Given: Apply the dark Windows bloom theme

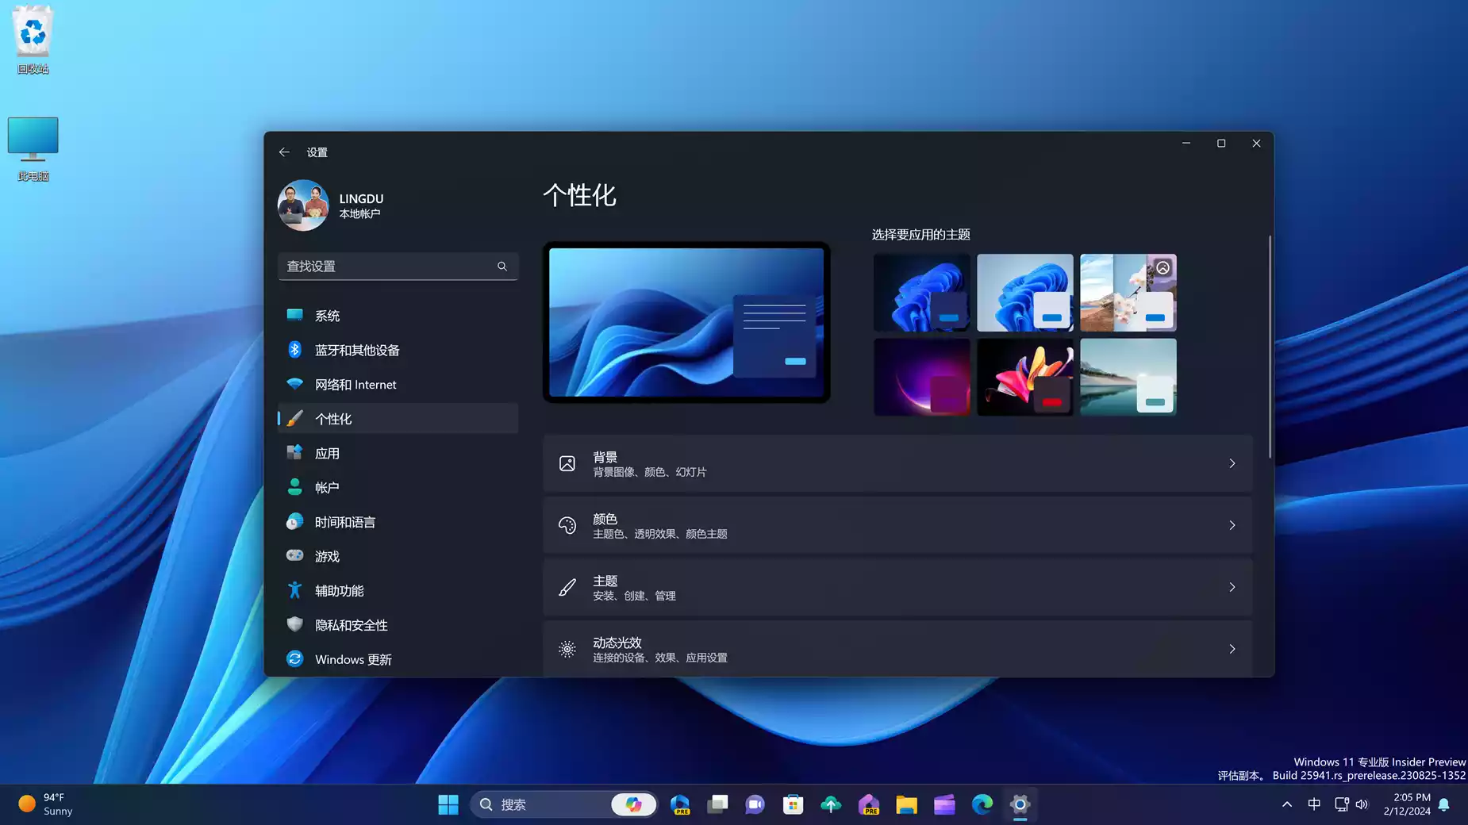Looking at the screenshot, I should tap(921, 293).
